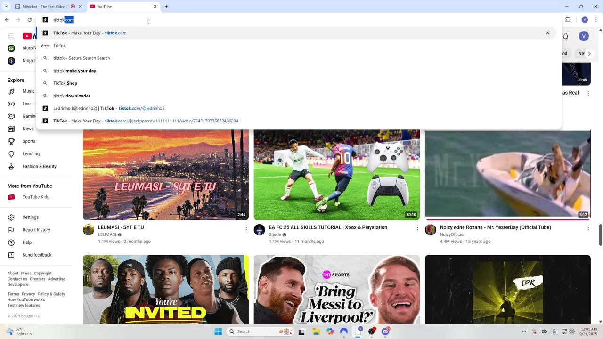603x339 pixels.
Task: Open YouTube account avatar menu
Action: pyautogui.click(x=584, y=36)
